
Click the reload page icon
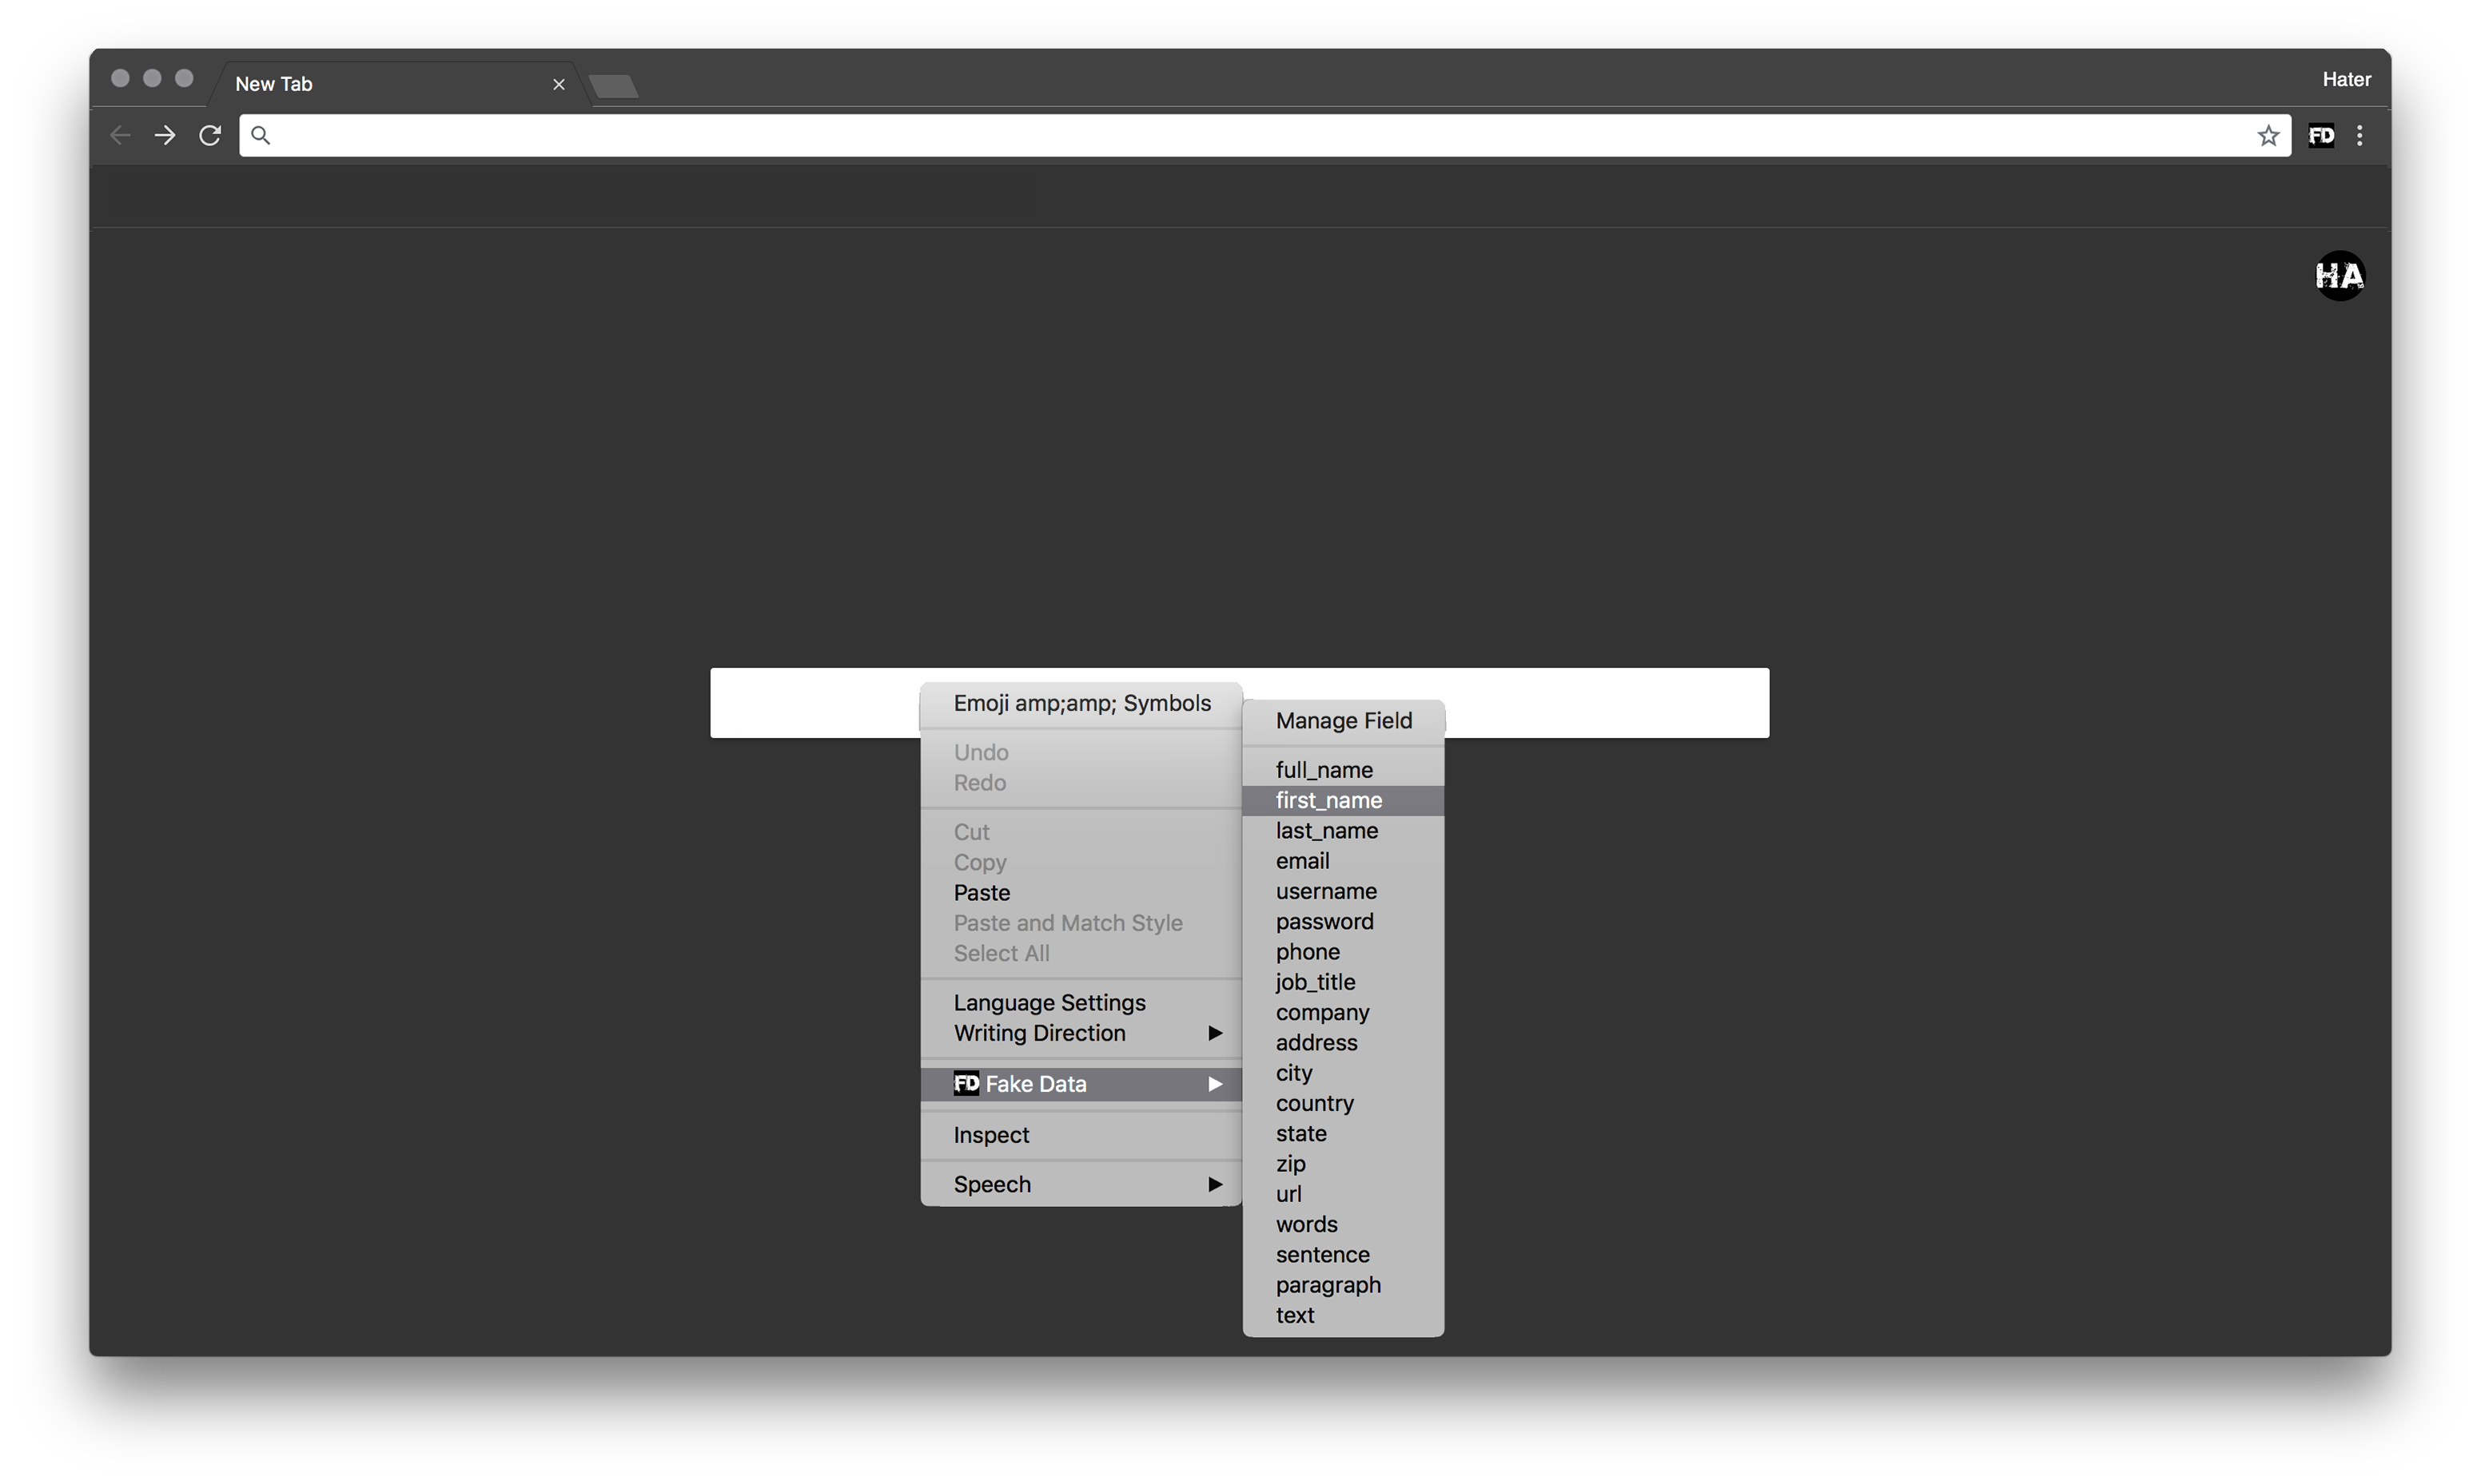coord(209,135)
